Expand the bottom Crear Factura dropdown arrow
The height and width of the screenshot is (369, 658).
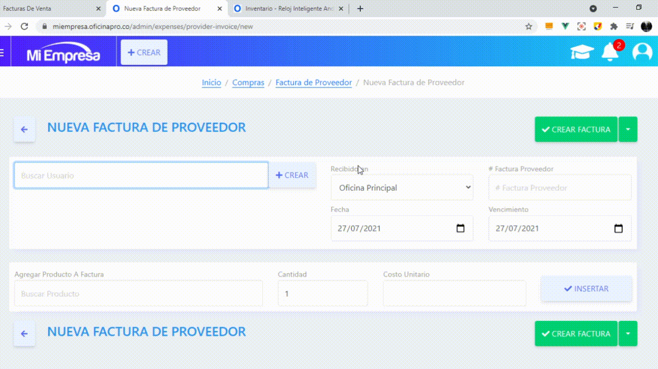[x=628, y=333]
